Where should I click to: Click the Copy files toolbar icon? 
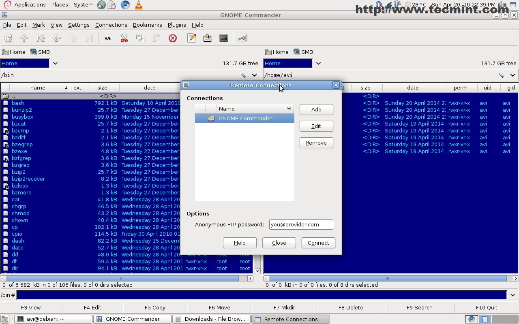pyautogui.click(x=140, y=38)
